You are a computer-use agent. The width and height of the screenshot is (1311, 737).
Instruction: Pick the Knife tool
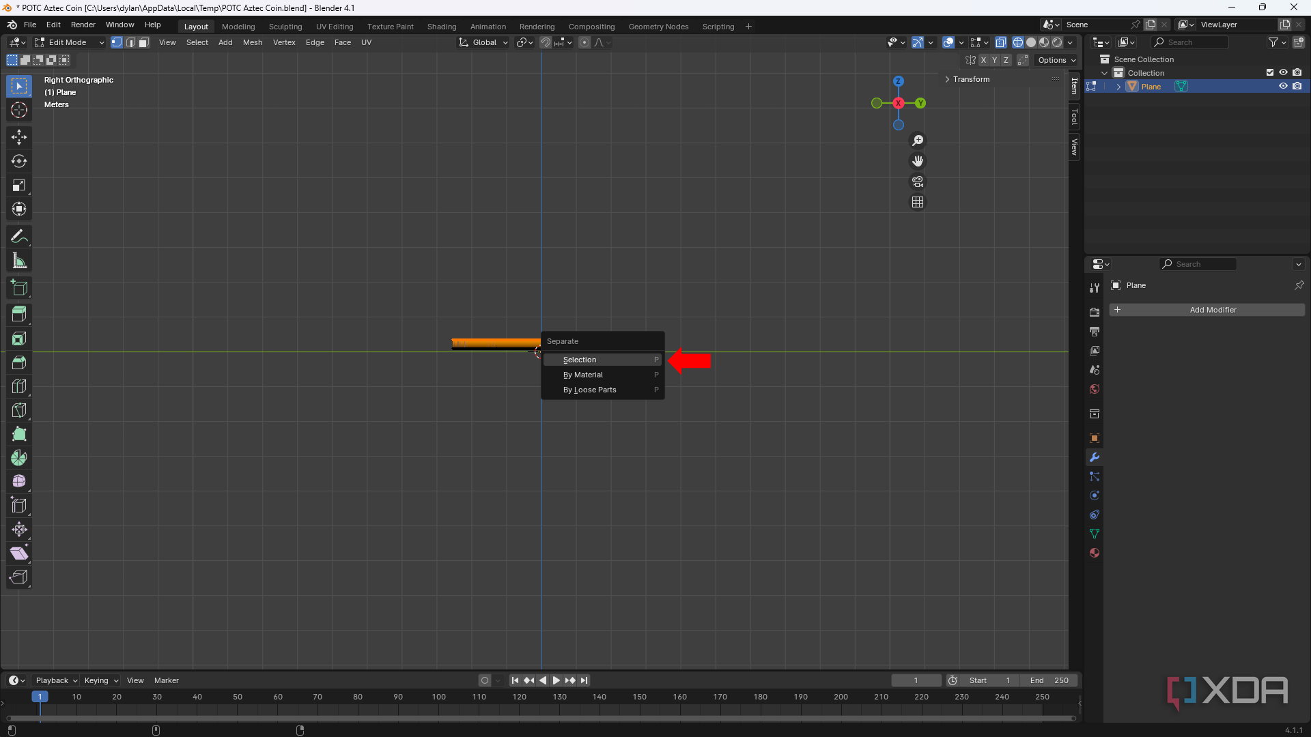click(18, 410)
